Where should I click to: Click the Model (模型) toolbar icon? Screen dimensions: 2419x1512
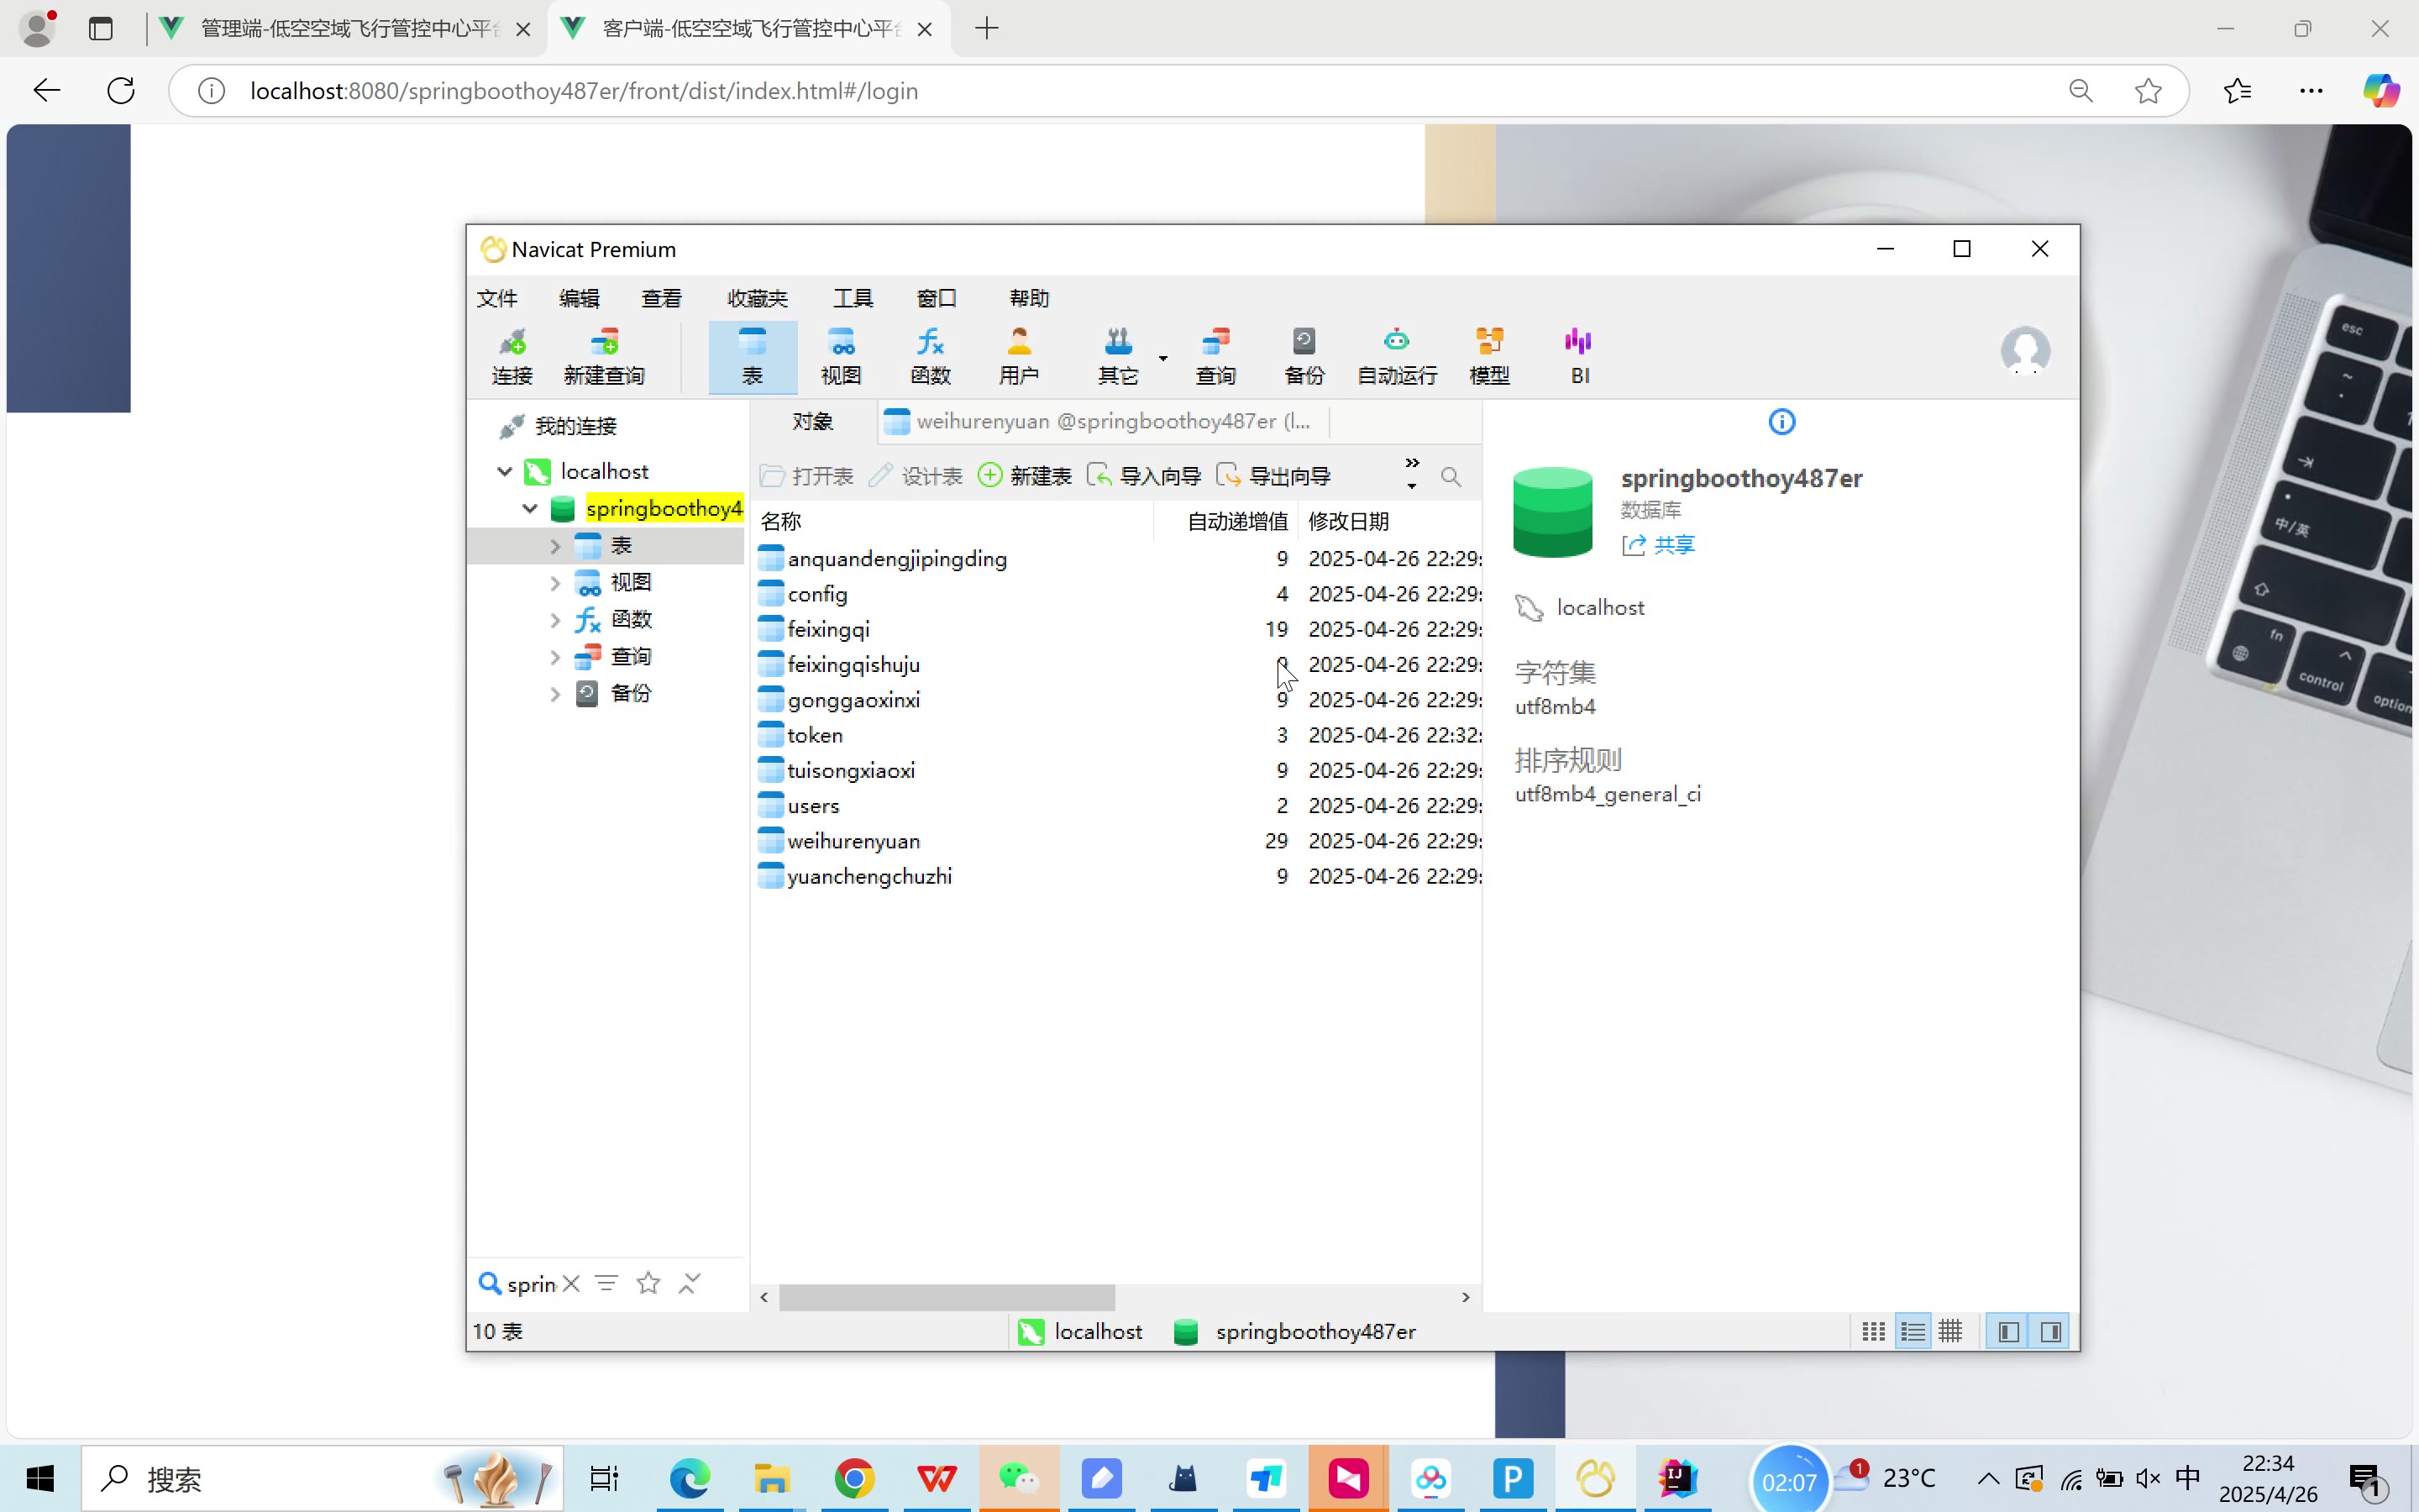tap(1488, 356)
